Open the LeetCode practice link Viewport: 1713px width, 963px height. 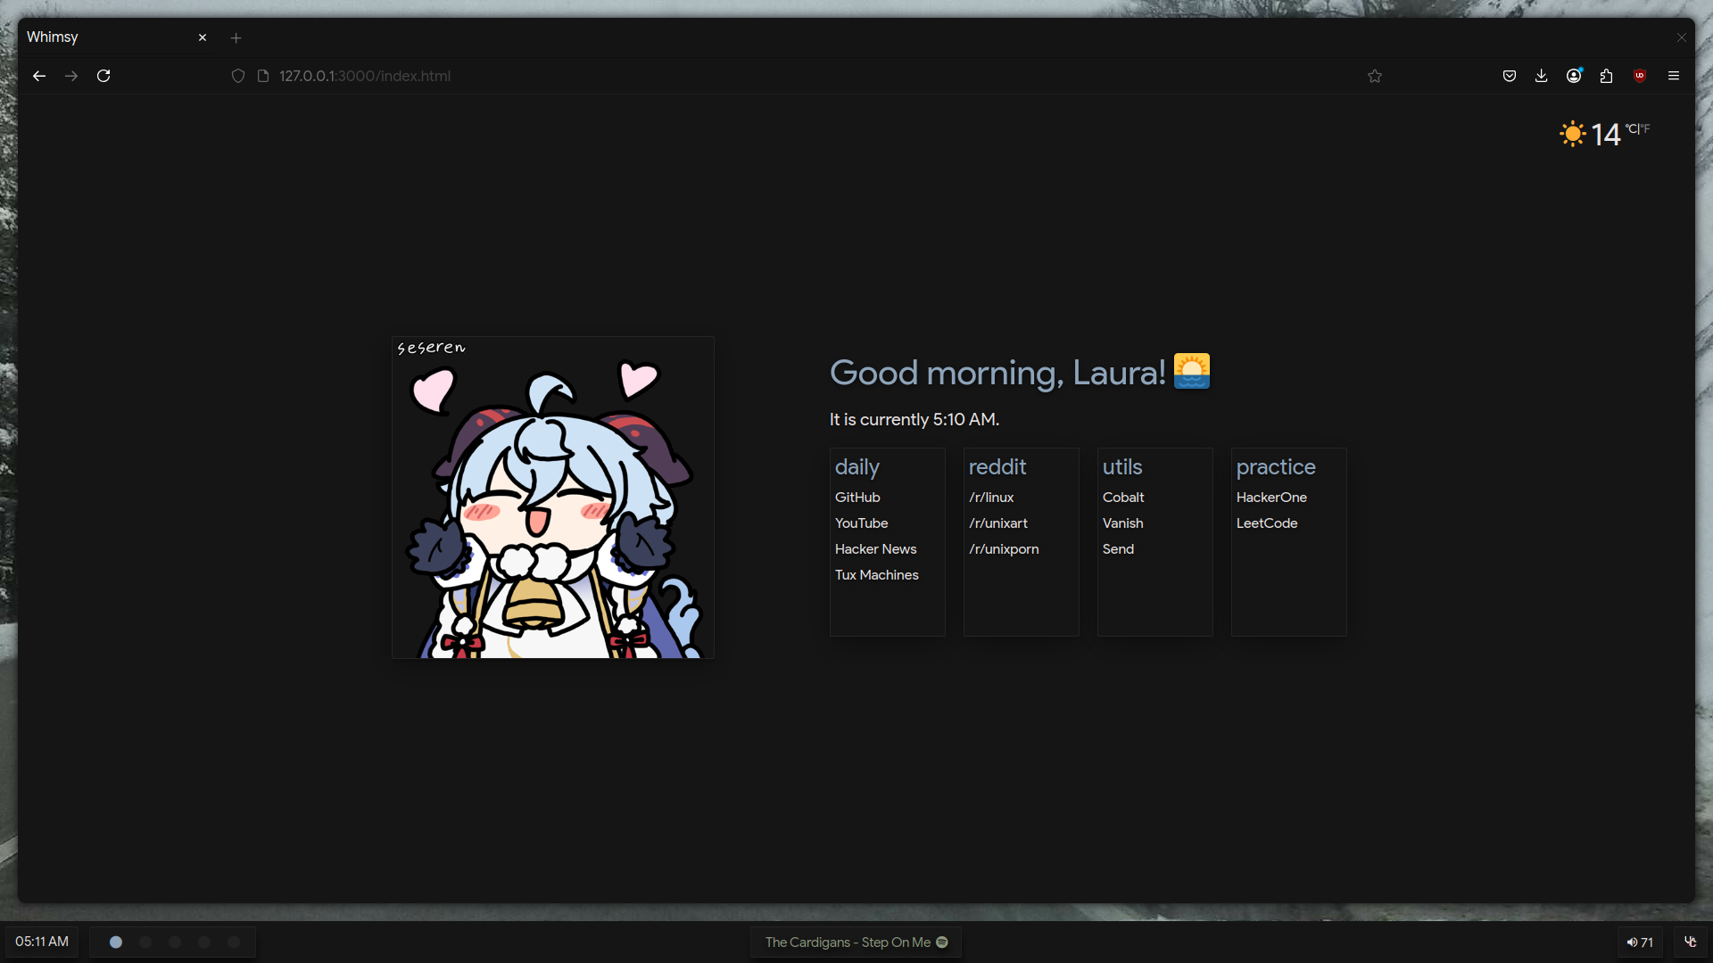1267,523
